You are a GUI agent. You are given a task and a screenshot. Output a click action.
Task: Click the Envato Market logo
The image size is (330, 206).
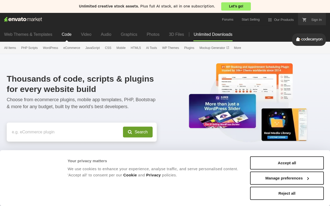(23, 20)
